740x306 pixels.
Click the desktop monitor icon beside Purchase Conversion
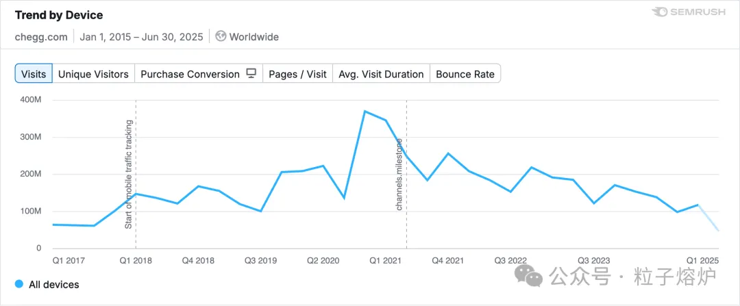(x=251, y=73)
